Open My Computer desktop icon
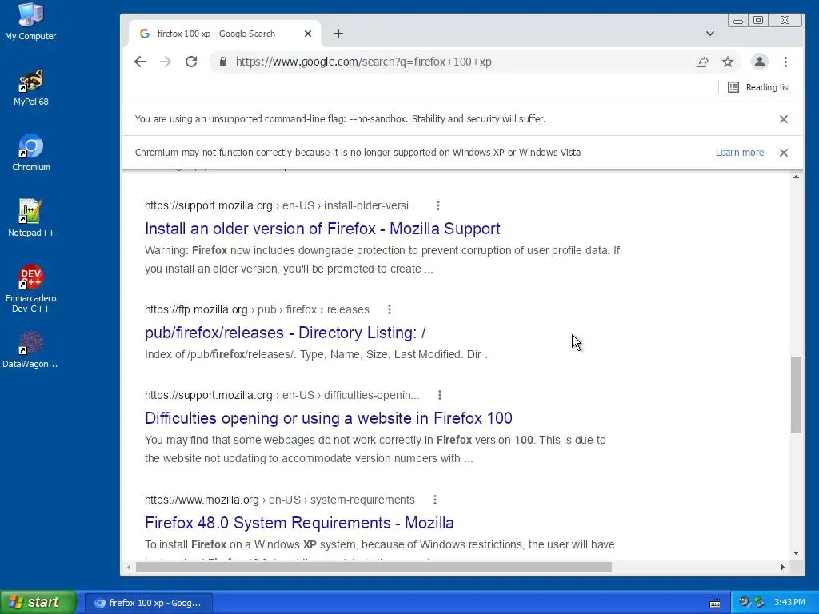The width and height of the screenshot is (819, 614). tap(30, 22)
